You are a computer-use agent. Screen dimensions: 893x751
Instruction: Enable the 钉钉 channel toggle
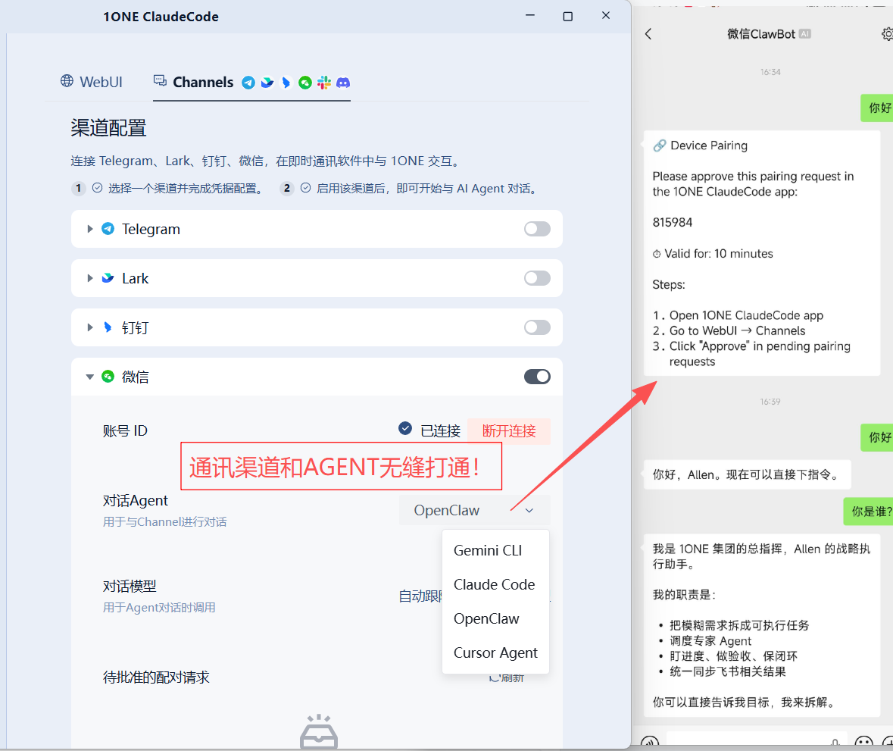point(537,327)
